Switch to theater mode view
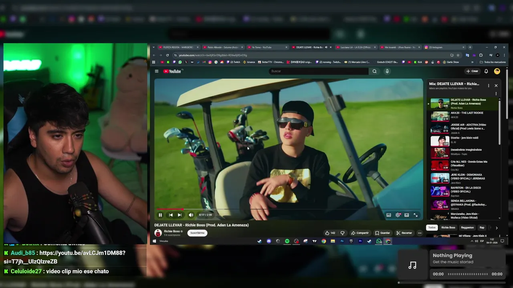The image size is (513, 288). click(406, 215)
